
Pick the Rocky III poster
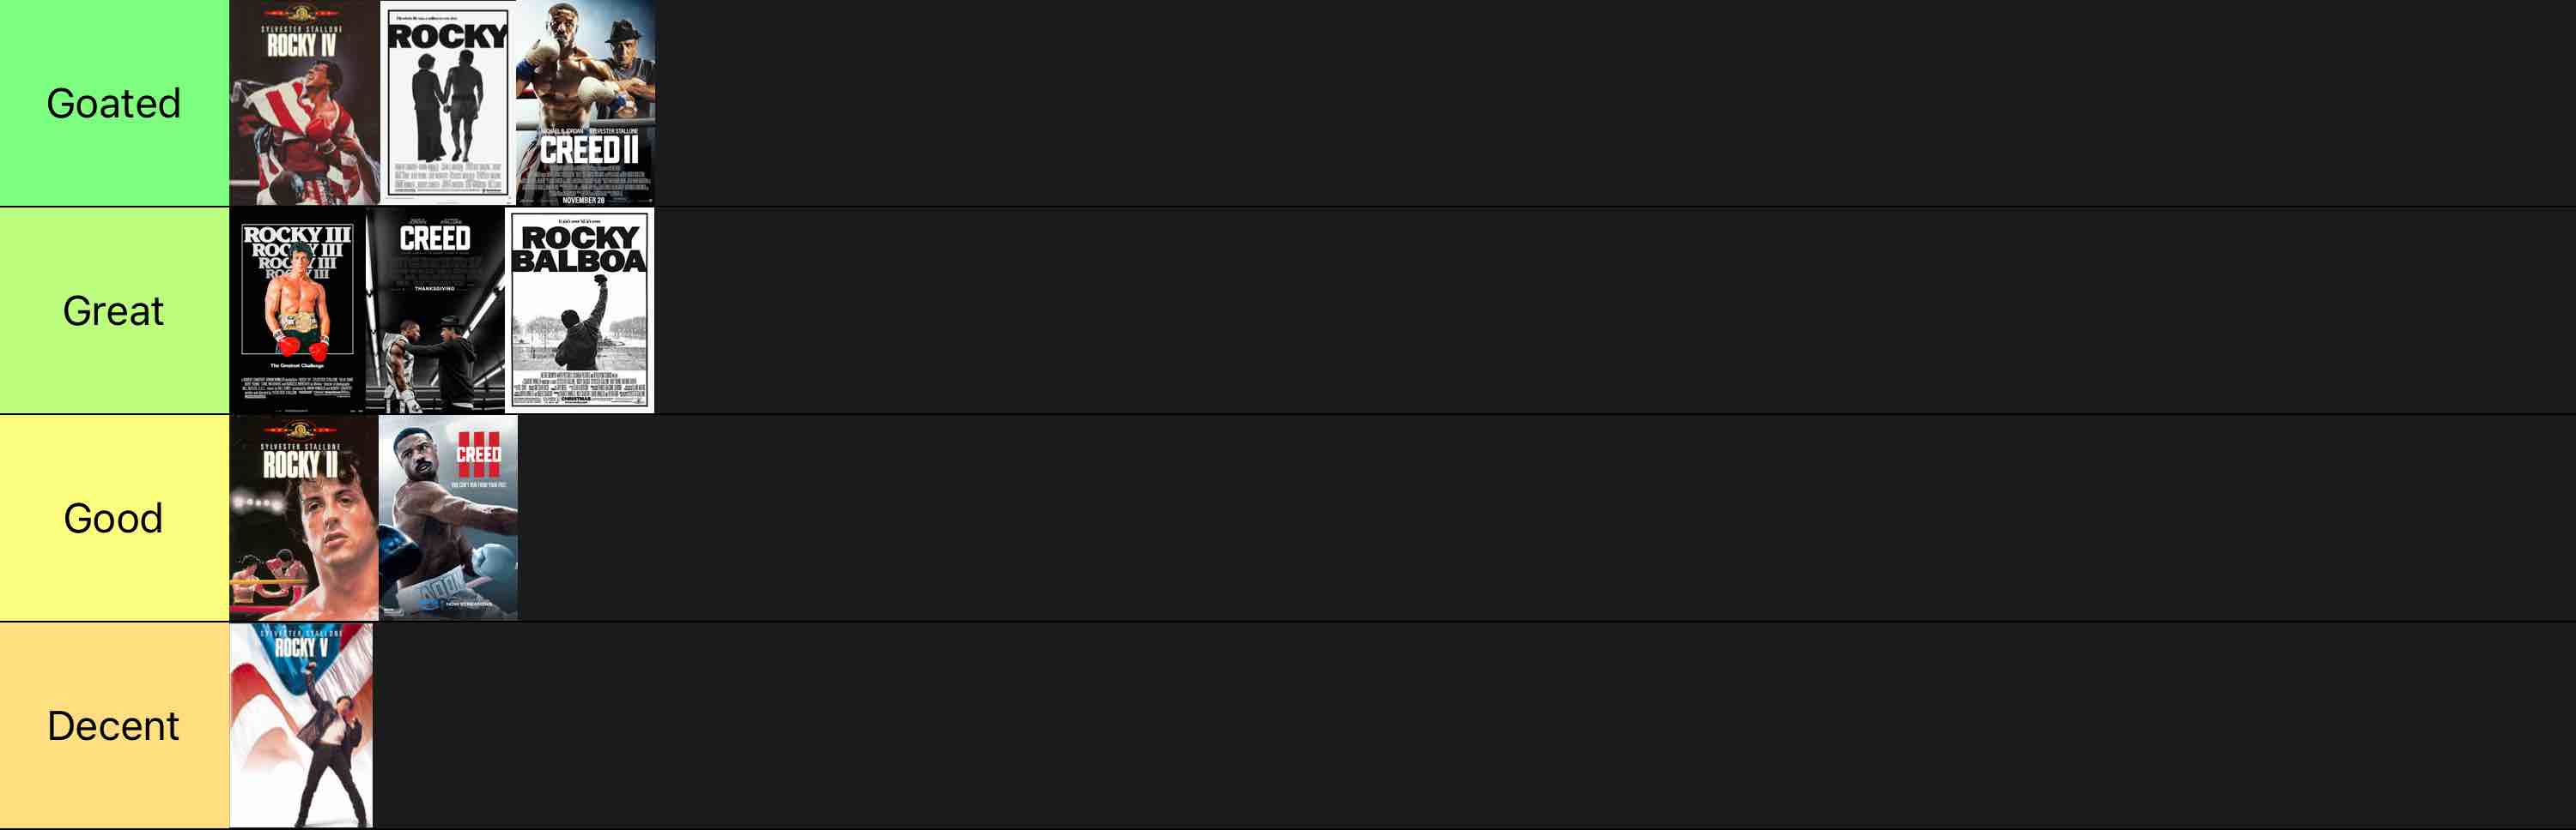click(x=298, y=310)
